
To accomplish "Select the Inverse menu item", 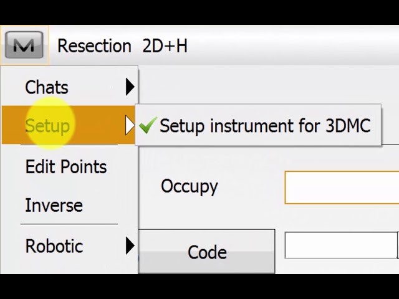I will [54, 206].
